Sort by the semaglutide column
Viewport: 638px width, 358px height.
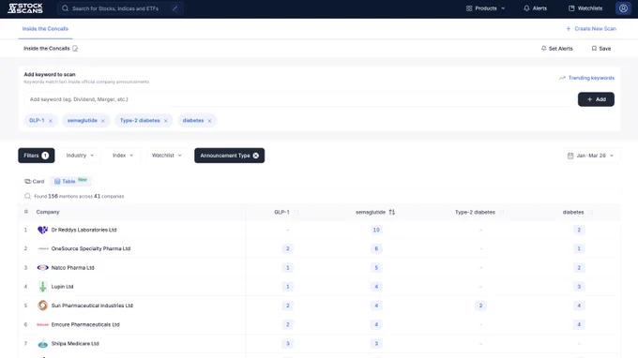(x=392, y=212)
